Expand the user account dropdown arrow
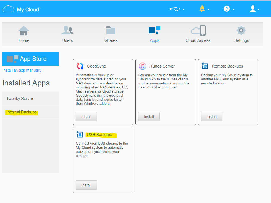271x203 pixels. [258, 9]
